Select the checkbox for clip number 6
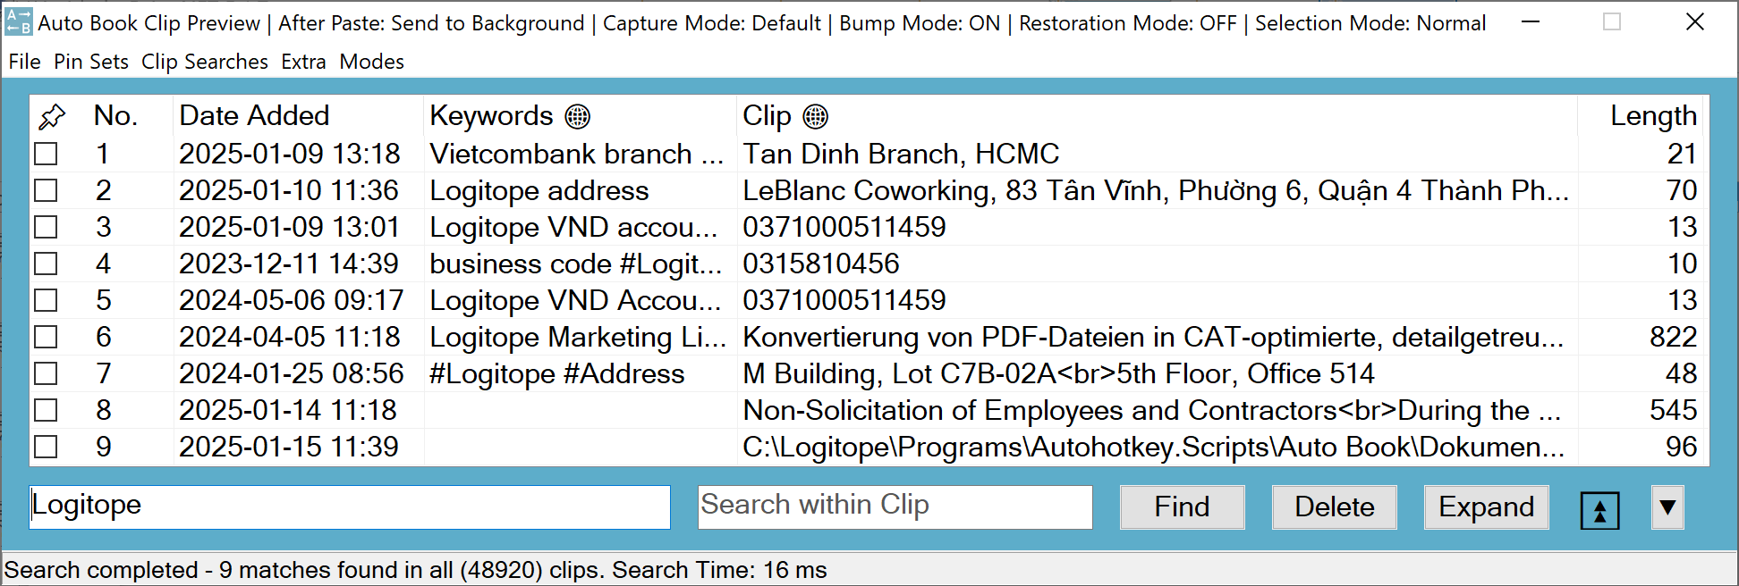The height and width of the screenshot is (586, 1739). tap(46, 337)
